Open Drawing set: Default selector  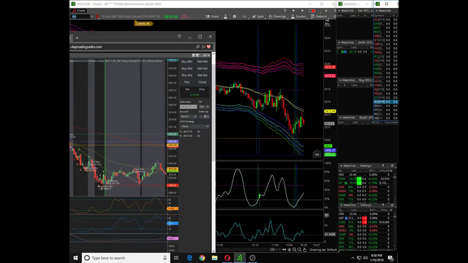pos(324,250)
